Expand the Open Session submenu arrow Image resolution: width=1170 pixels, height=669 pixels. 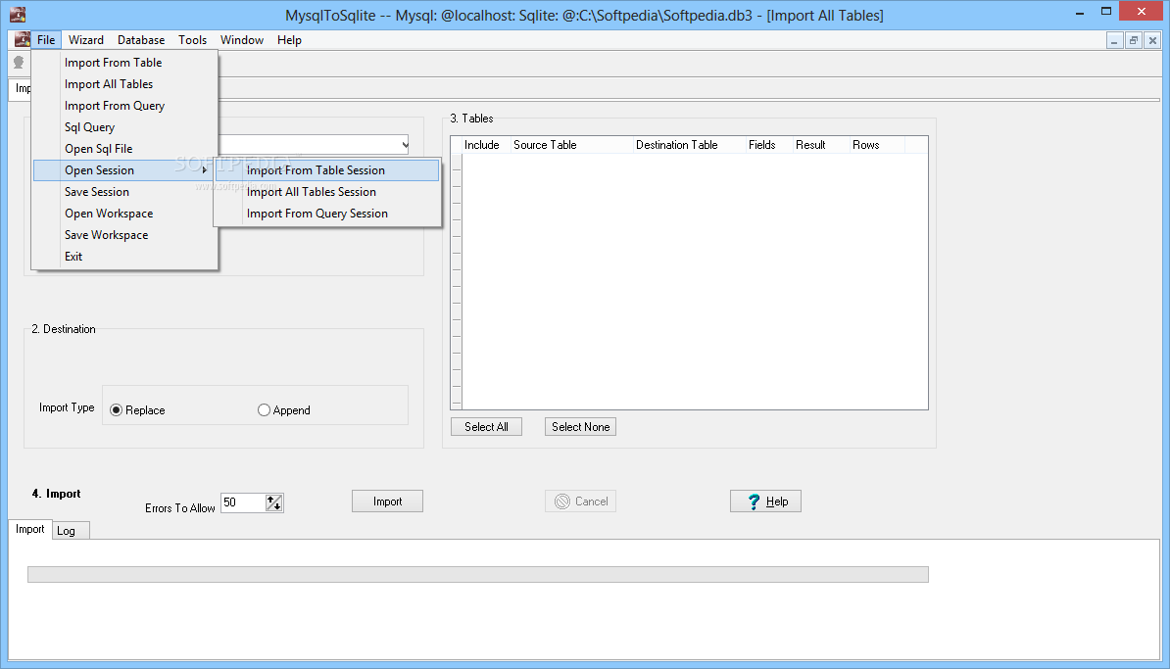[204, 170]
